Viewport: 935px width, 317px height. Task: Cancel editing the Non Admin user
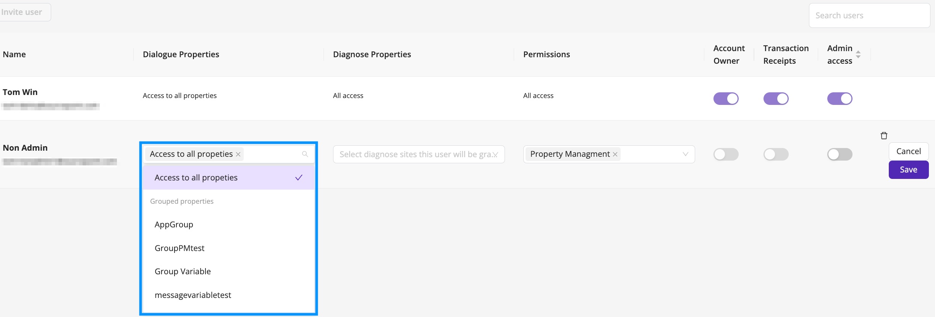click(909, 151)
